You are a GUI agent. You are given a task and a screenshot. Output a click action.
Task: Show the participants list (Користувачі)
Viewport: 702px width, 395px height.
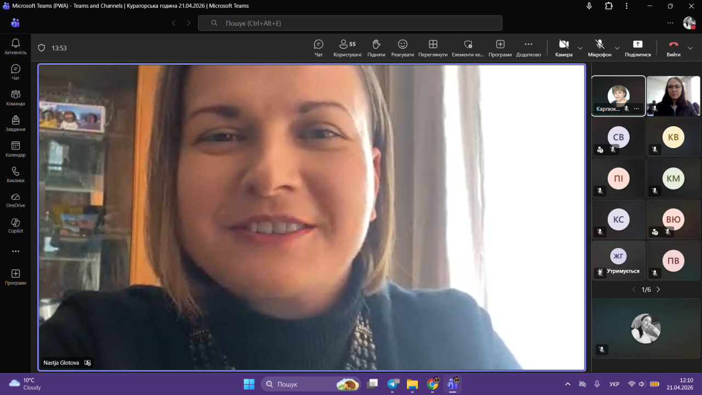click(x=347, y=48)
